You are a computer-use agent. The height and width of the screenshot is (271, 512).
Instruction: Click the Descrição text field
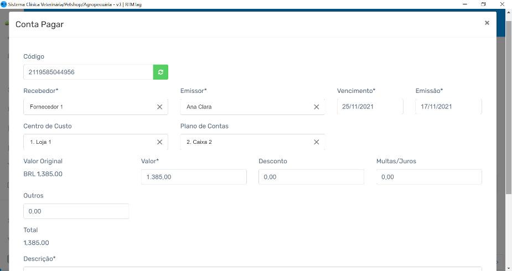pos(252,268)
